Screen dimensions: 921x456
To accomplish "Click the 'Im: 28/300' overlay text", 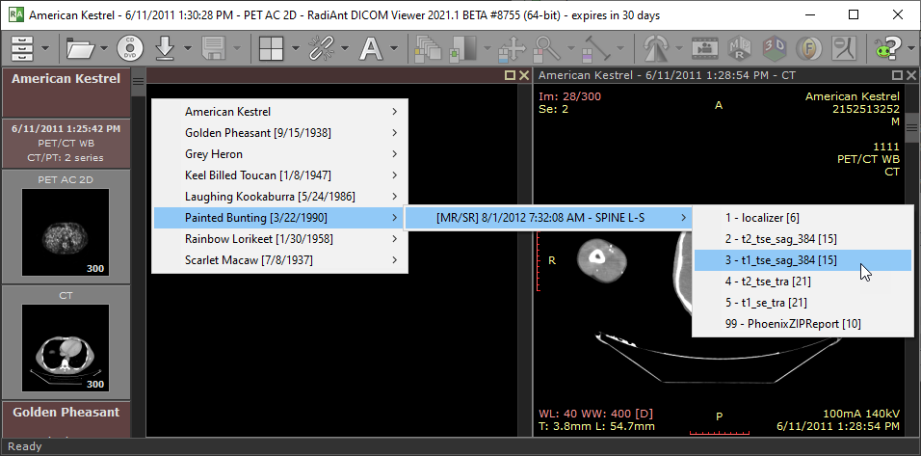I will pos(569,96).
